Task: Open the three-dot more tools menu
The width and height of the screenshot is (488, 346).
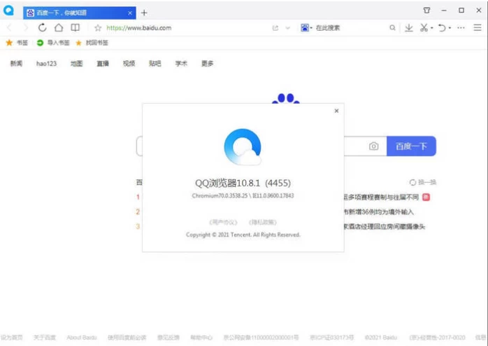Action: (460, 28)
